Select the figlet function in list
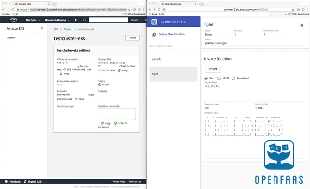The width and height of the screenshot is (310, 189). coord(173,74)
